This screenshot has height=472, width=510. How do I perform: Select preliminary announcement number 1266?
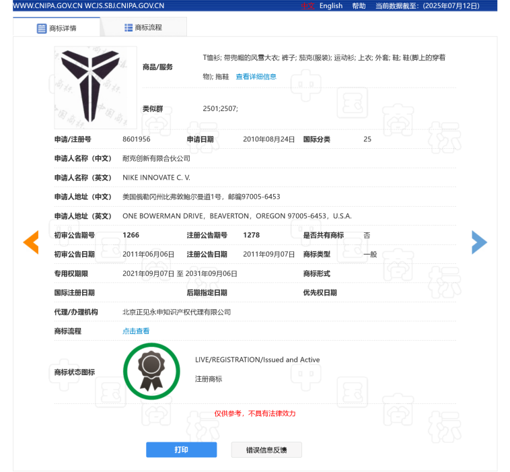click(x=131, y=235)
